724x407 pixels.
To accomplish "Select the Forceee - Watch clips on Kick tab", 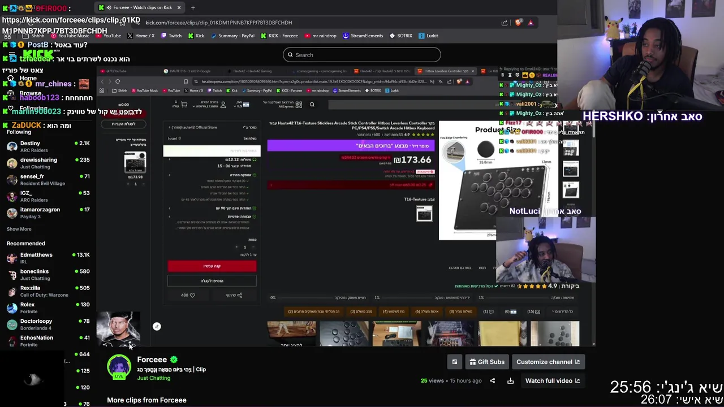I will [x=140, y=7].
